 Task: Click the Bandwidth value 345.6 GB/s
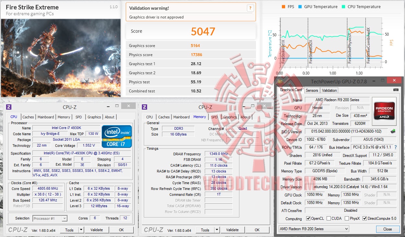point(379,179)
